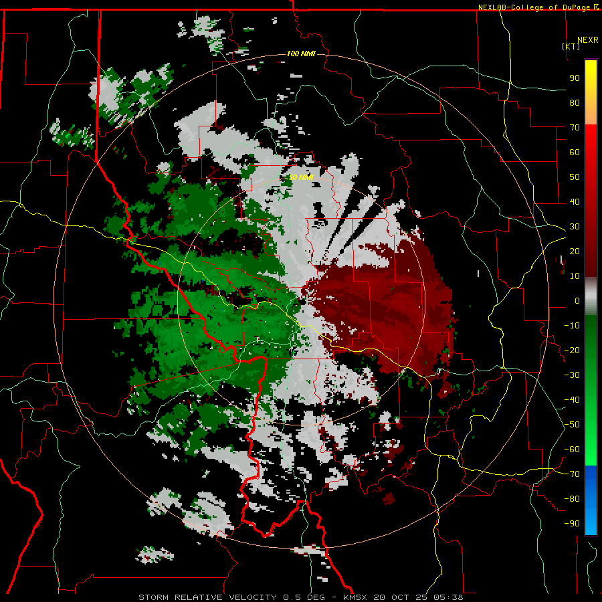Click the 05:38 timestamp
The image size is (602, 602).
click(x=448, y=597)
